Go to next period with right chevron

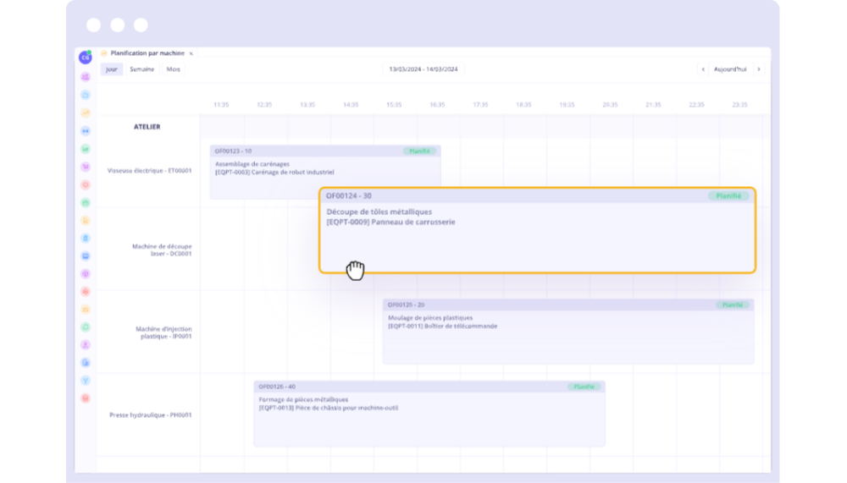[758, 69]
